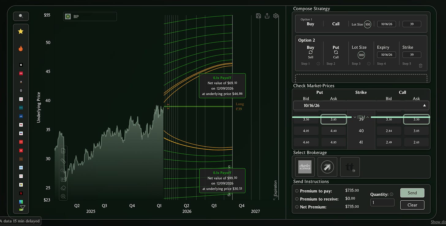Show trending tickers with flame icon
This screenshot has width=446, height=226.
pos(21,49)
